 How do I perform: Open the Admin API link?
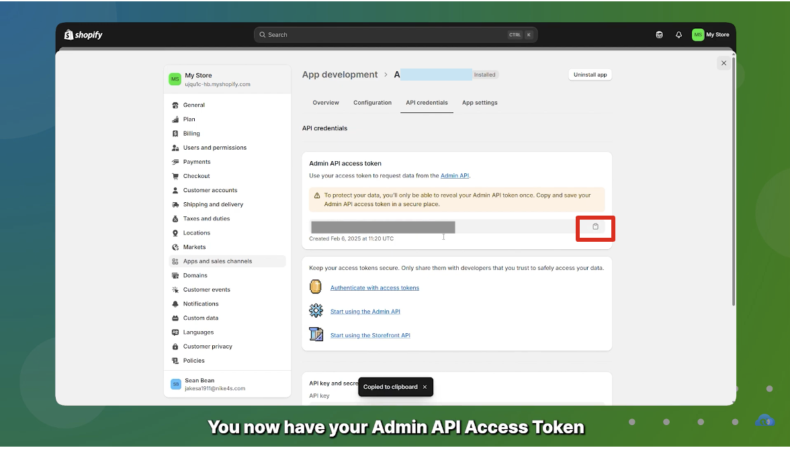pyautogui.click(x=454, y=176)
